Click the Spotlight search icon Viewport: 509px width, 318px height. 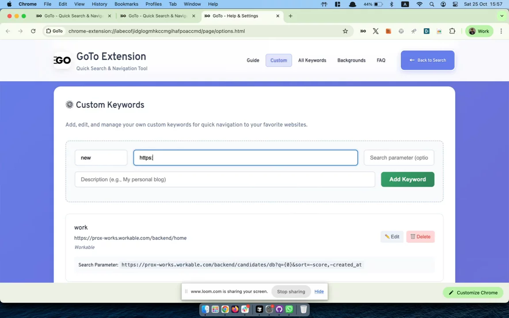431,4
